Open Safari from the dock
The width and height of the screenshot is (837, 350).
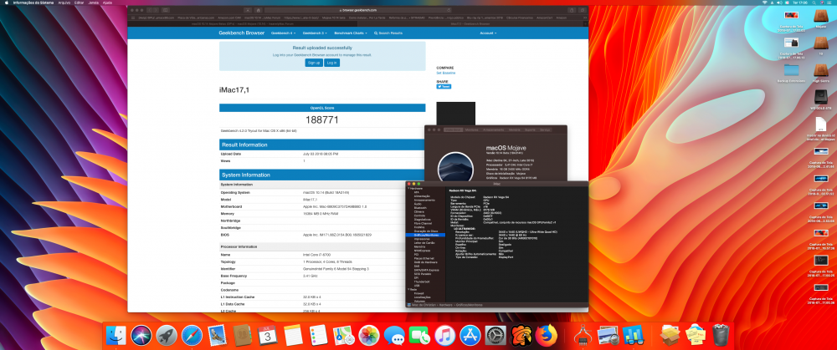point(192,336)
